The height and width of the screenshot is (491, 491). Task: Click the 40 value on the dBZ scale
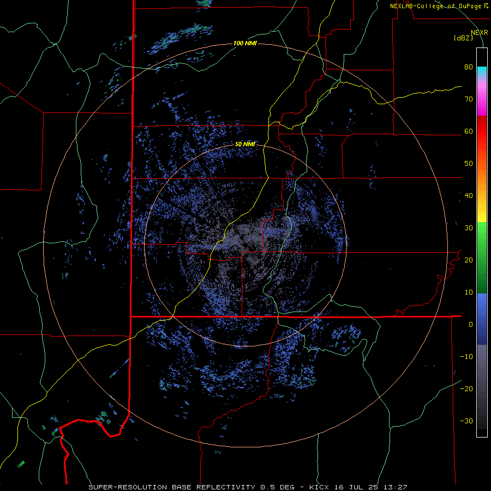469,196
